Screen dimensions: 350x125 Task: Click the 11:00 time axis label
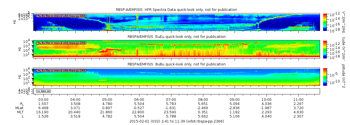(x=298, y=100)
